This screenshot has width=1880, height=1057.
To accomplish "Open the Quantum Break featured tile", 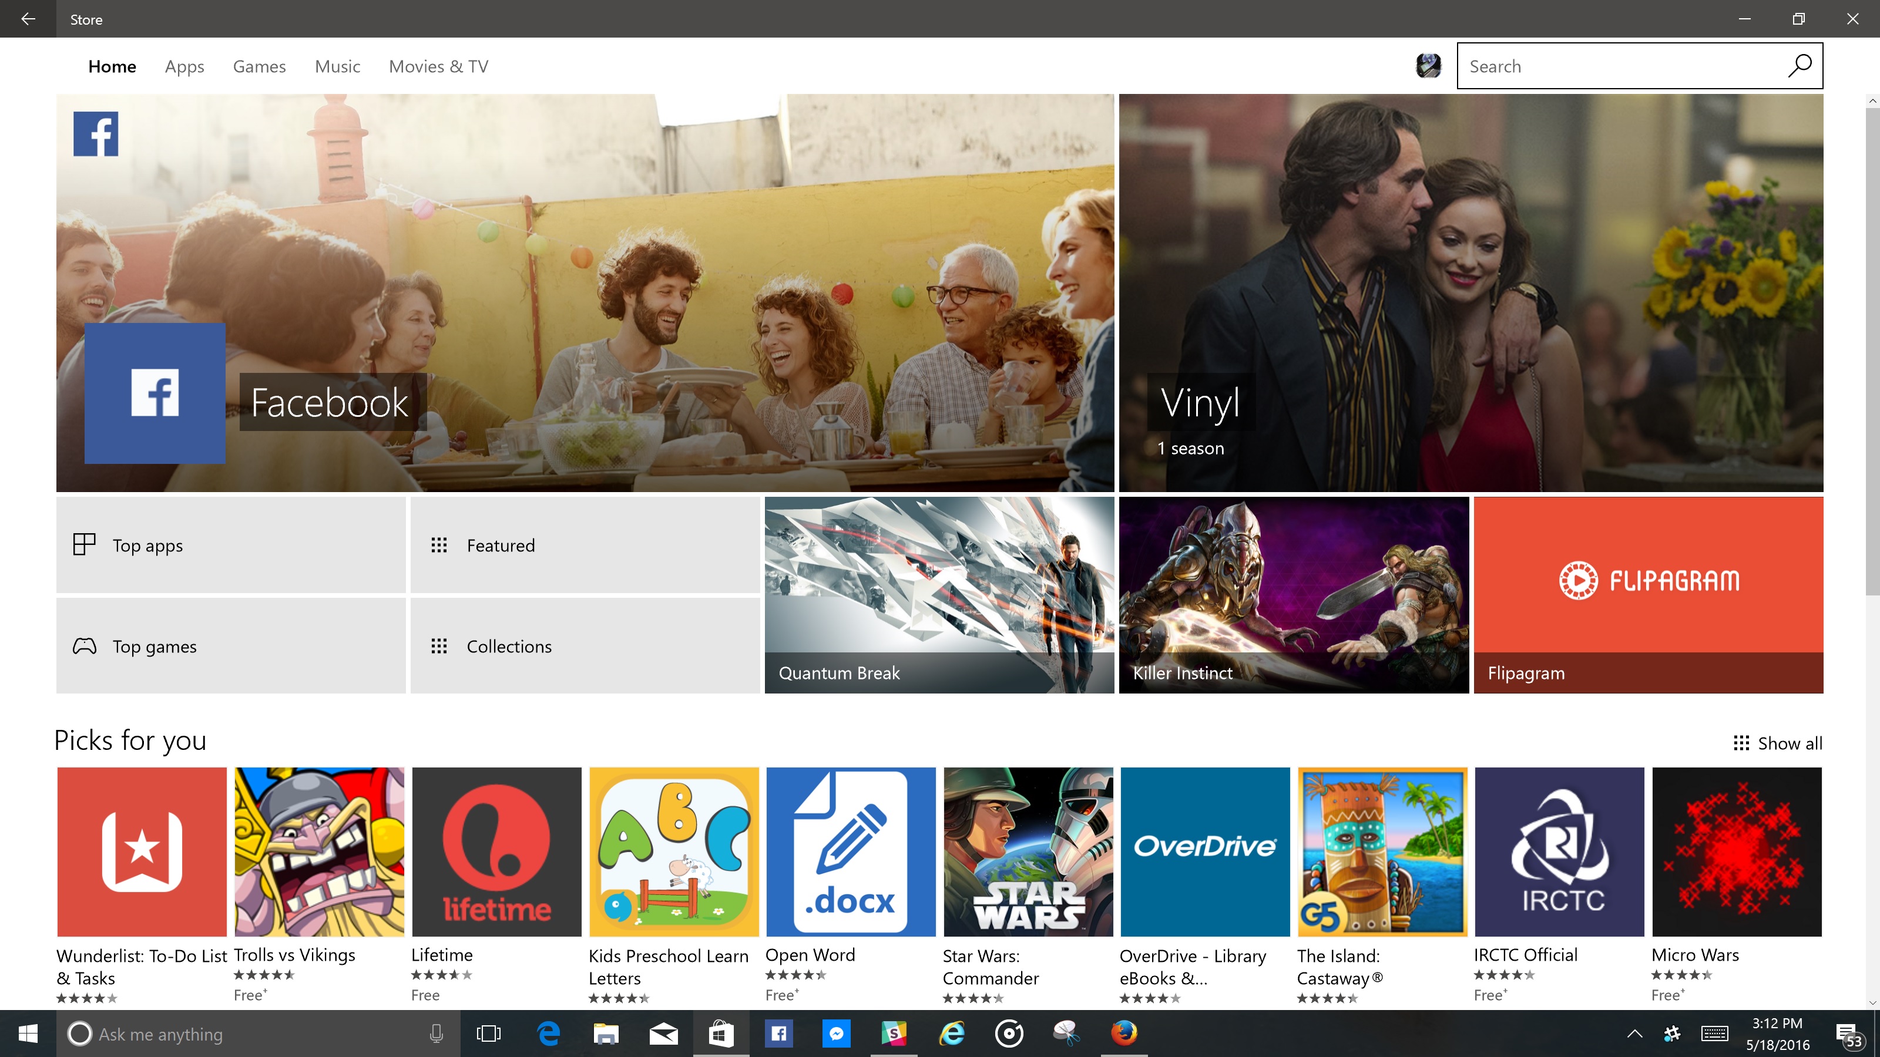I will pyautogui.click(x=939, y=594).
